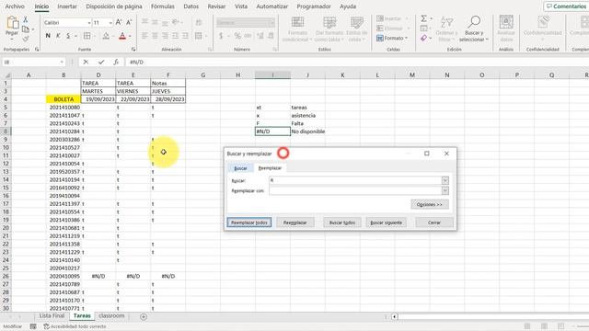This screenshot has height=331, width=589.
Task: Open the Revisar ribbon tab
Action: (216, 6)
